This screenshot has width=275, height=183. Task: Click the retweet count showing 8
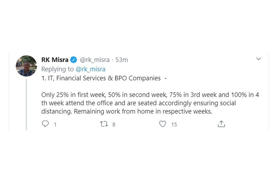tap(114, 125)
